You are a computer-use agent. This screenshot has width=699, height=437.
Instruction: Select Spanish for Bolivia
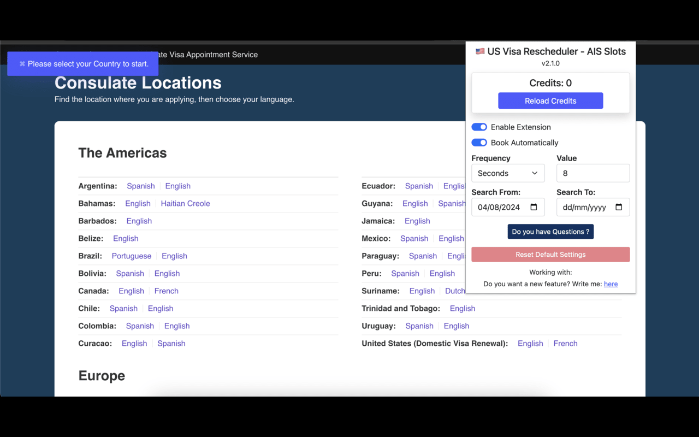click(x=130, y=274)
